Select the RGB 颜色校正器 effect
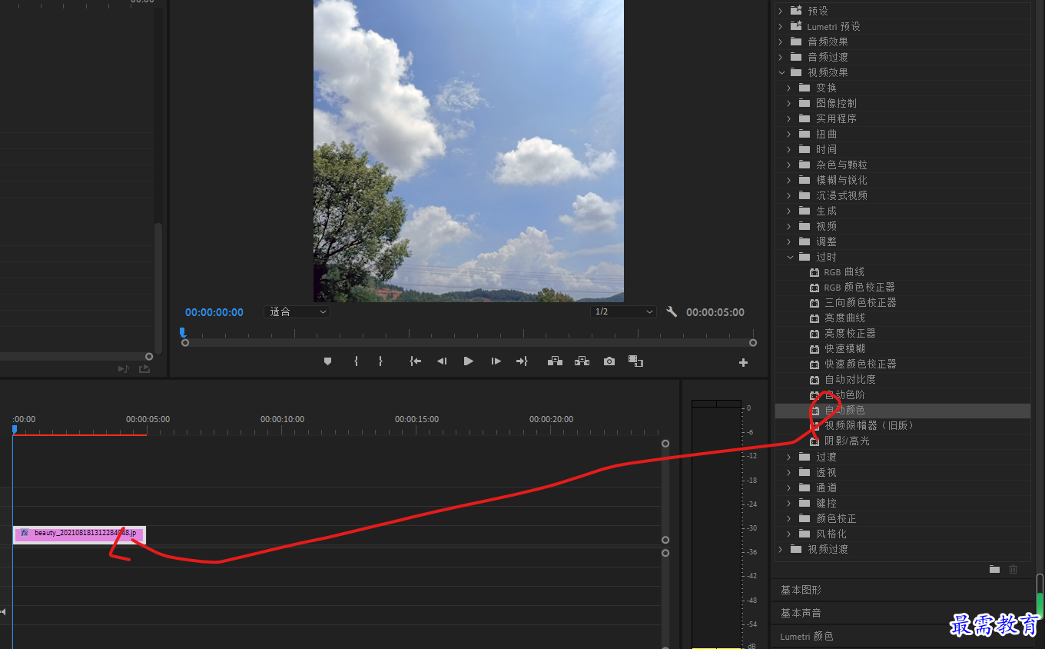The height and width of the screenshot is (649, 1045). point(859,287)
